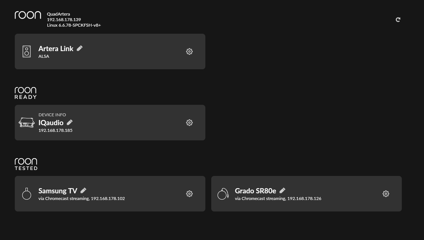
Task: Click the Artera Link speaker icon
Action: [x=27, y=51]
